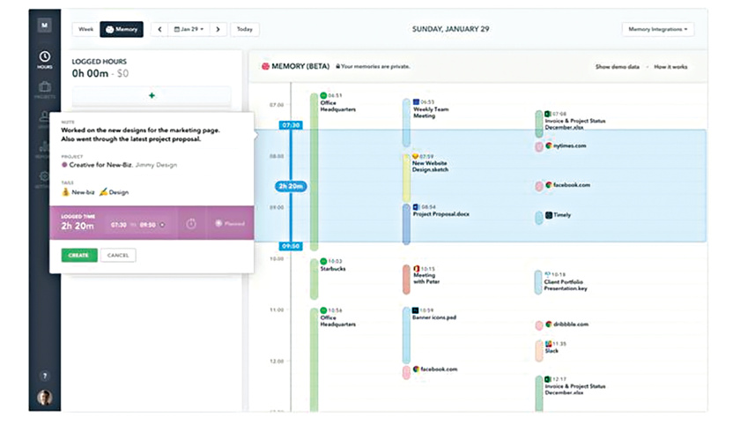Open the user profile avatar
The image size is (755, 425).
click(44, 398)
